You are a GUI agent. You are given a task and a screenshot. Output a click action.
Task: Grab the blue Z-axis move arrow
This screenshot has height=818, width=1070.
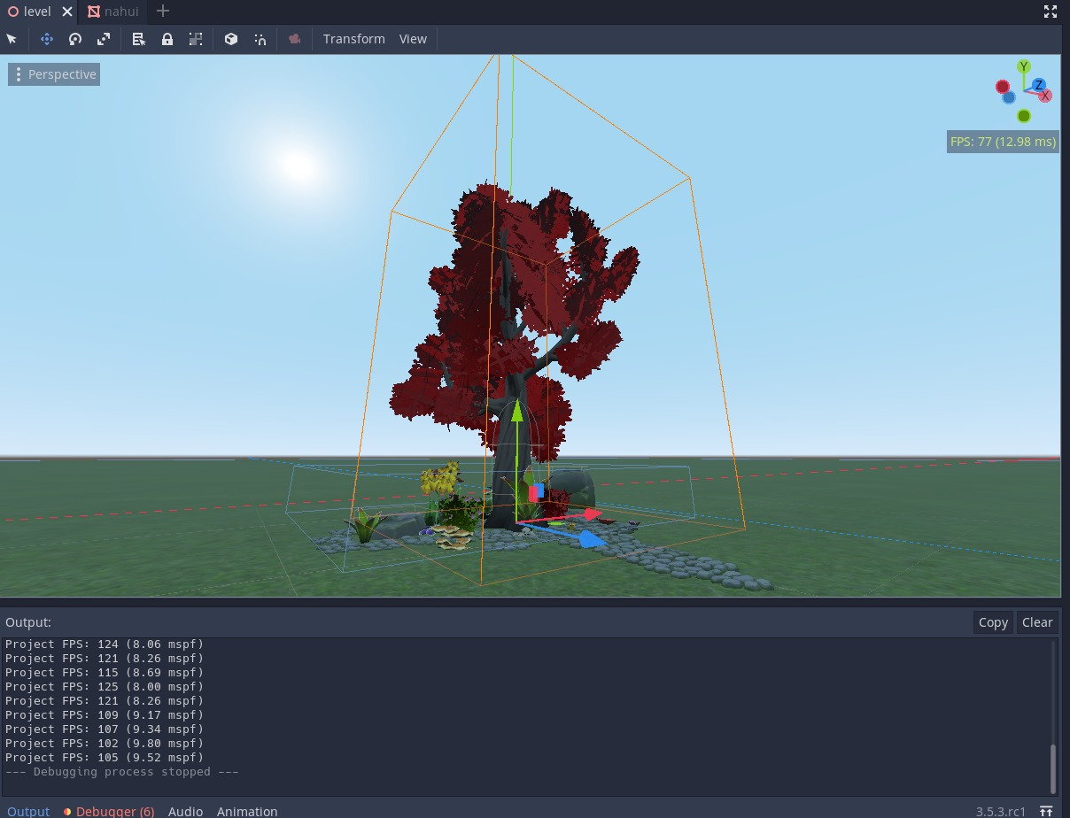click(591, 537)
